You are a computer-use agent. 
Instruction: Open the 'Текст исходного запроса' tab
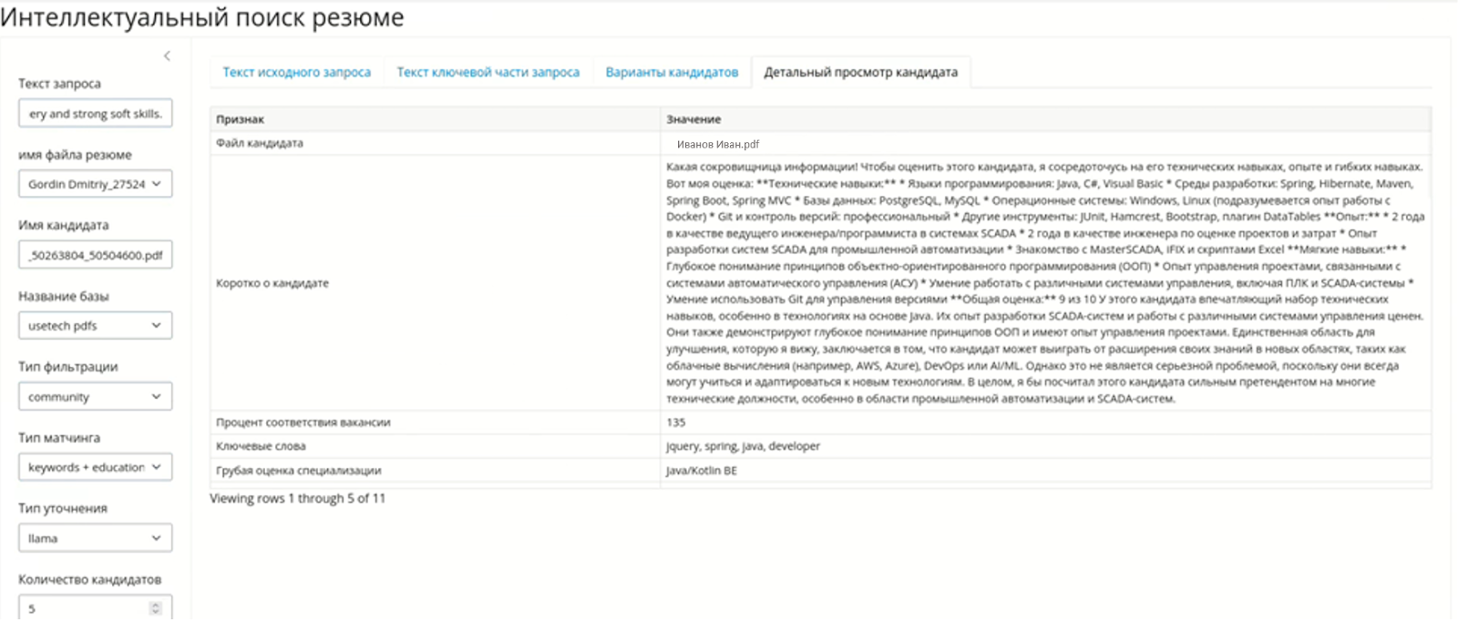296,72
